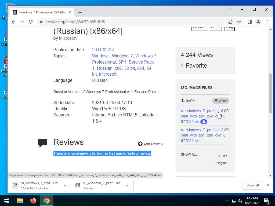Click the network tray icon

pos(234,201)
